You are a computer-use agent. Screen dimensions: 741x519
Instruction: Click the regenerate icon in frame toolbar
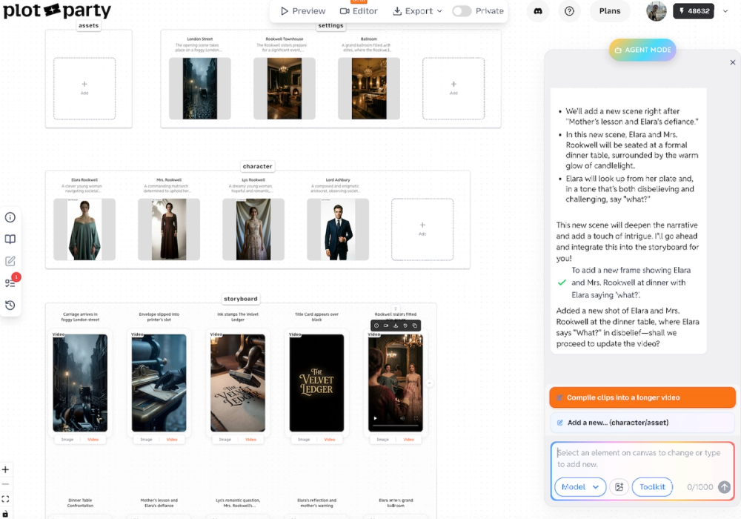[x=405, y=325]
